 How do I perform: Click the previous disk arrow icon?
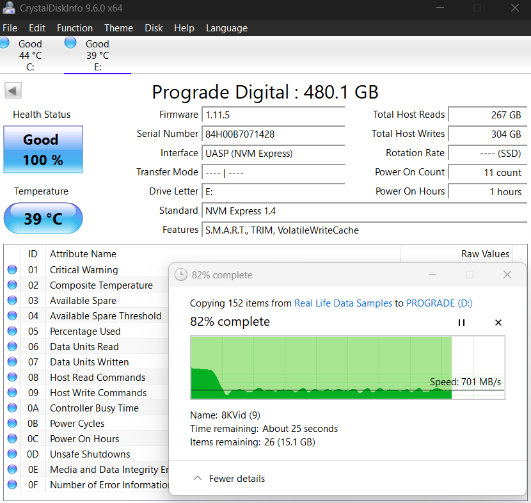(13, 91)
